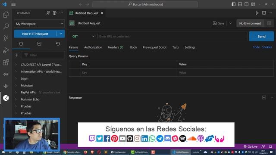This screenshot has width=276, height=155.
Task: Focus the Filter collections input
Action: click(x=43, y=55)
